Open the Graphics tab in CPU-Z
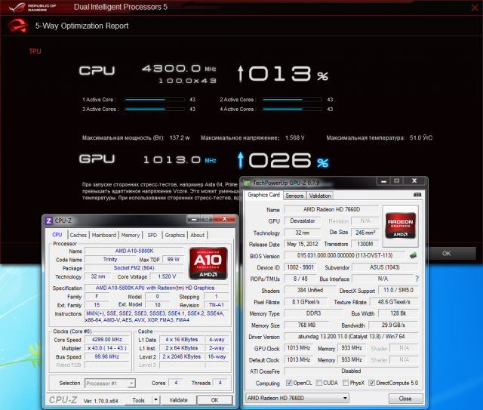The height and width of the screenshot is (410, 483). click(x=174, y=235)
